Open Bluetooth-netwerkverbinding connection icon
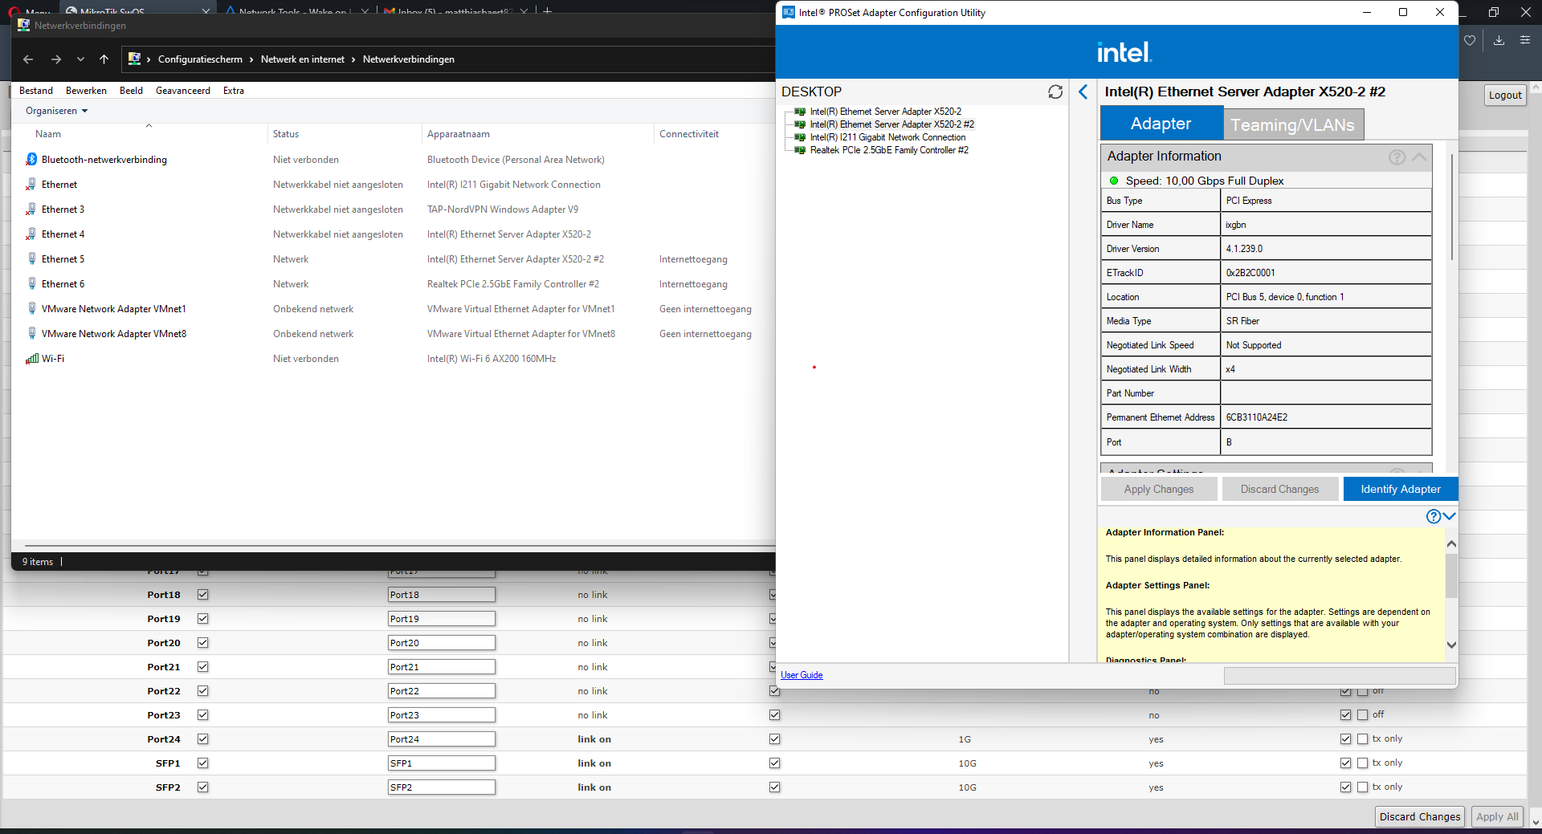The image size is (1542, 834). [x=31, y=160]
